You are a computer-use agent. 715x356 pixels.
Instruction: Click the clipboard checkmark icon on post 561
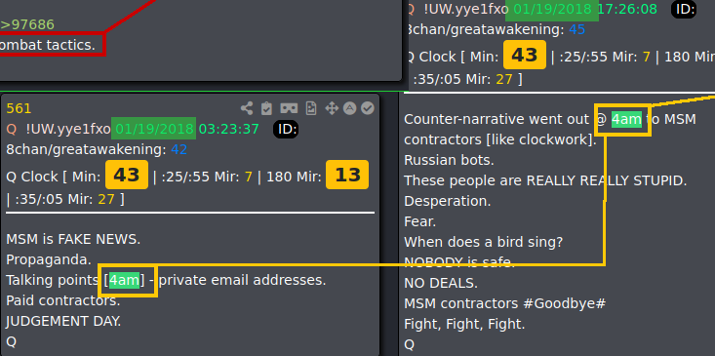[266, 108]
